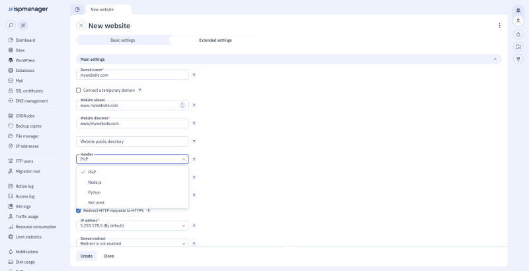Click the FTP users icon

click(11, 161)
